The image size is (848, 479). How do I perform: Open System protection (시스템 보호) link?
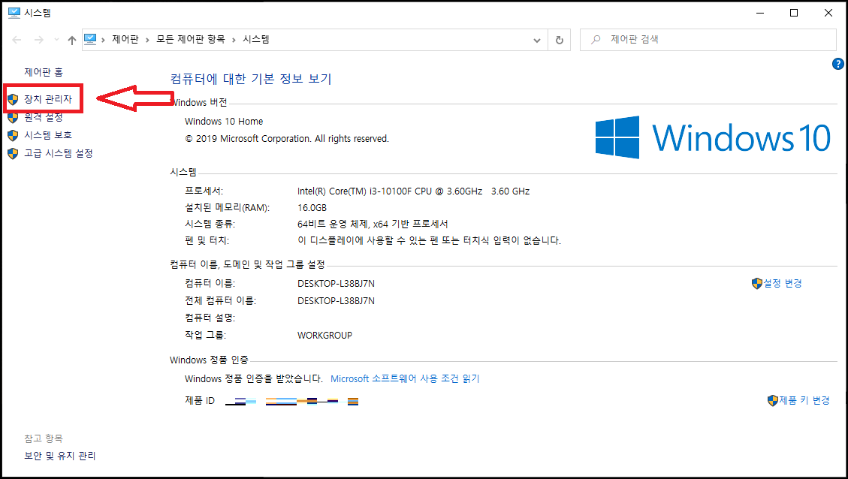pos(47,135)
